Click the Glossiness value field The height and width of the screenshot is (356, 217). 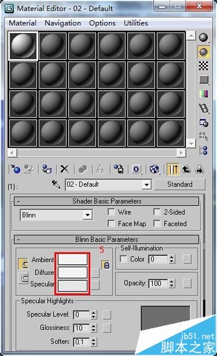click(82, 328)
